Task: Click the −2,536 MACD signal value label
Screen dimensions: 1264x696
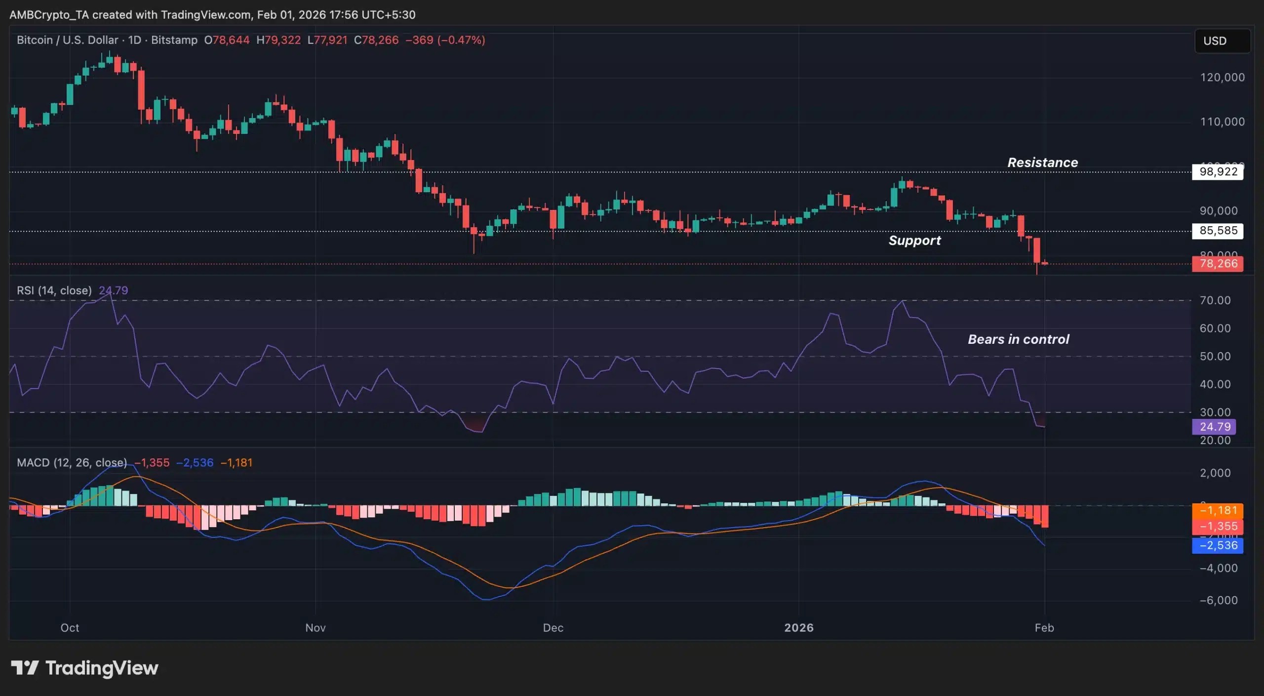Action: point(1218,545)
